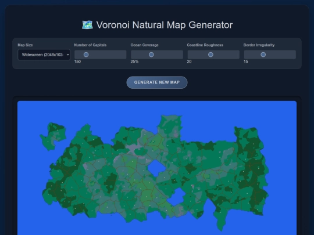
Task: Click the '20' coastline roughness value
Action: [189, 62]
